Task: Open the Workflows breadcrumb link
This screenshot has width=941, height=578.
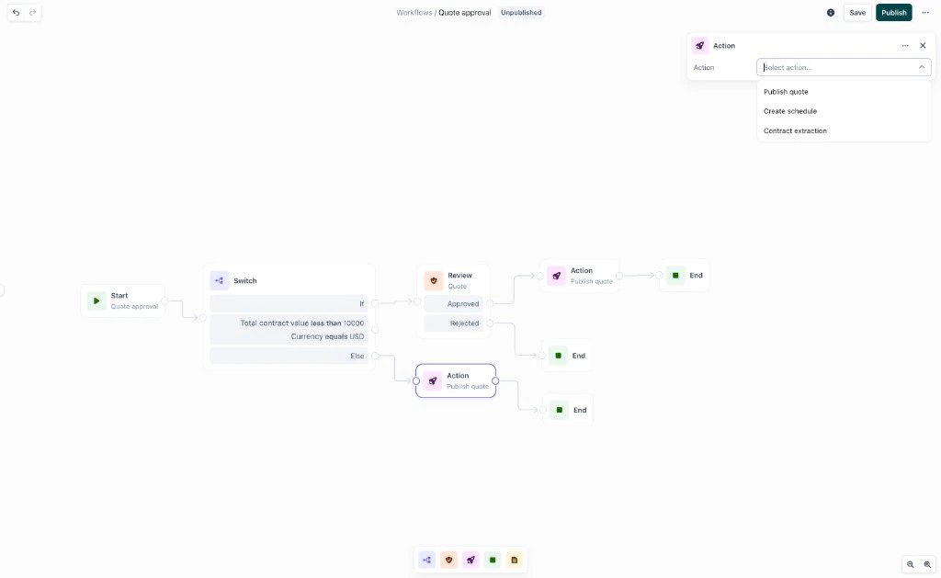Action: (413, 12)
